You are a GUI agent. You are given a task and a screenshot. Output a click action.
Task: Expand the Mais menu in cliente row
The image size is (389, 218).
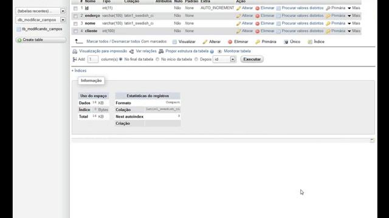tap(354, 31)
